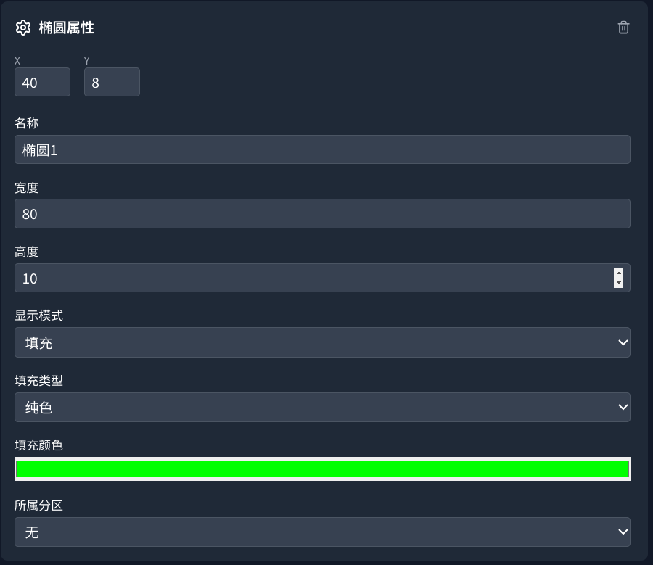The image size is (653, 565).
Task: Click the delete trash icon
Action: 623,28
